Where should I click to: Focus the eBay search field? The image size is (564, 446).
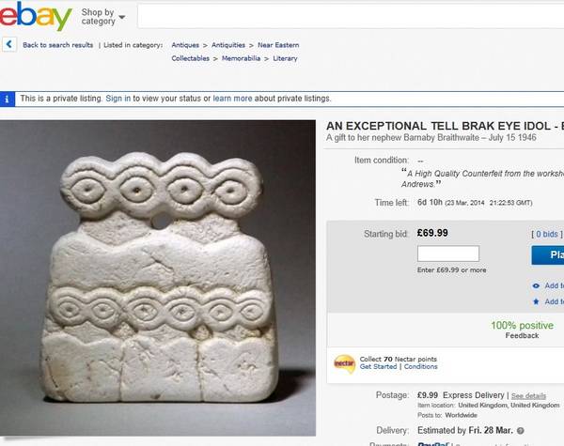point(351,16)
